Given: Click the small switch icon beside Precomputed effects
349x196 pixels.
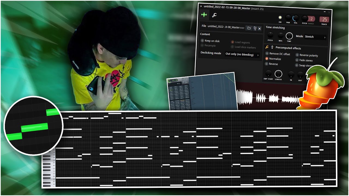Looking at the screenshot, I should (272, 47).
